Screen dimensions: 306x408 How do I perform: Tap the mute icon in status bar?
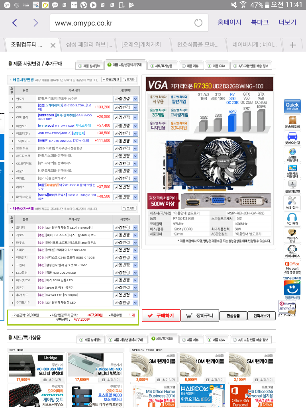click(234, 5)
